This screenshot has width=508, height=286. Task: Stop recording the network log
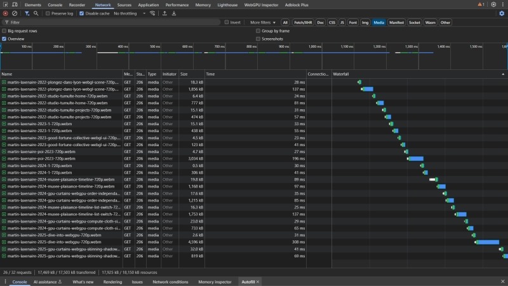coord(5,13)
